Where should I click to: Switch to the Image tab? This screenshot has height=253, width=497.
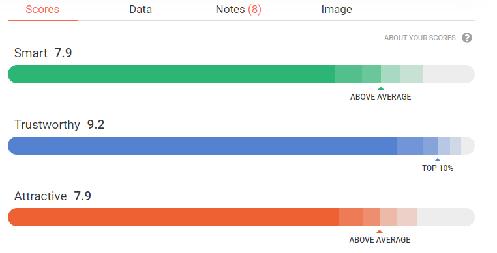(337, 10)
